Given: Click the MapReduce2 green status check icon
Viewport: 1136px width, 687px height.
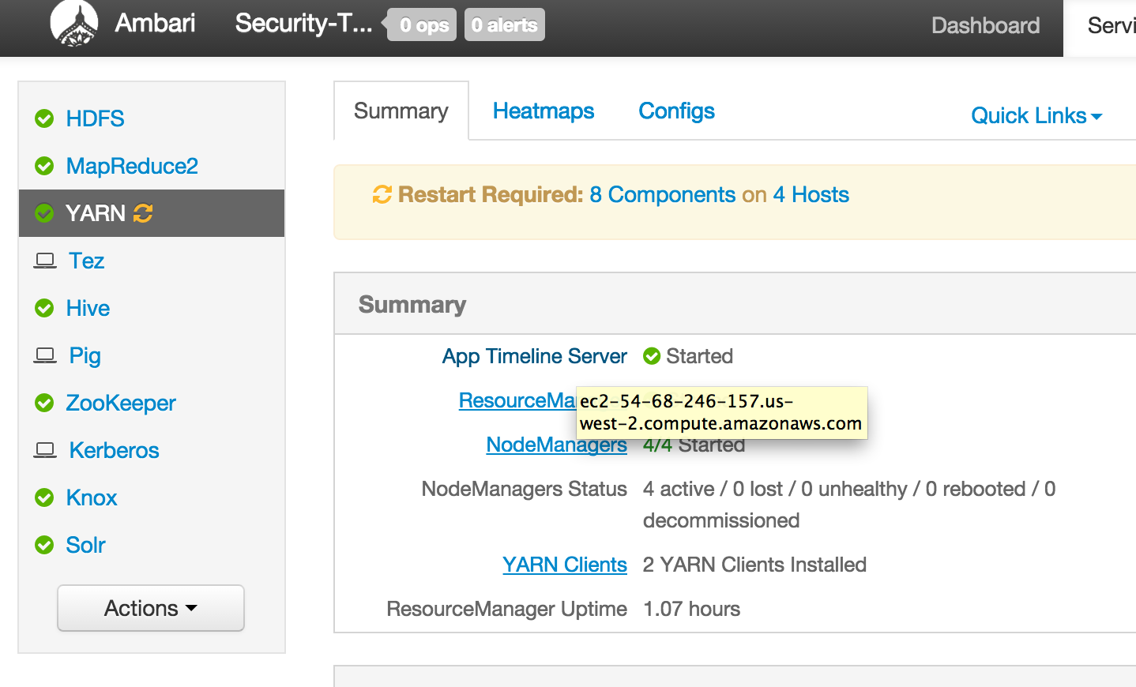Looking at the screenshot, I should pos(44,166).
